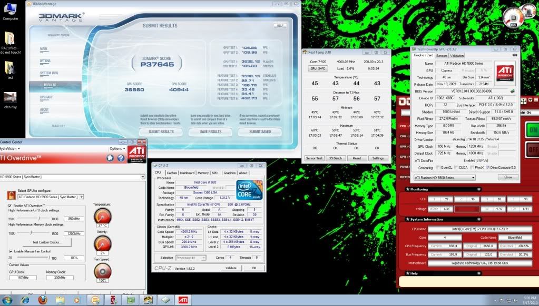Image resolution: width=539 pixels, height=306 pixels.
Task: Open the Options dropdown in Control Center
Action: (117, 149)
